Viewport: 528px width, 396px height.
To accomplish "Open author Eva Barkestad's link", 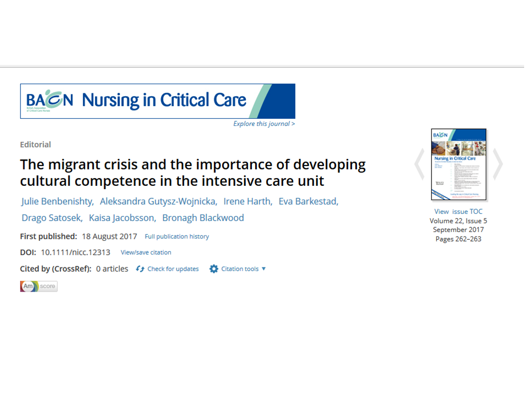I will 309,201.
